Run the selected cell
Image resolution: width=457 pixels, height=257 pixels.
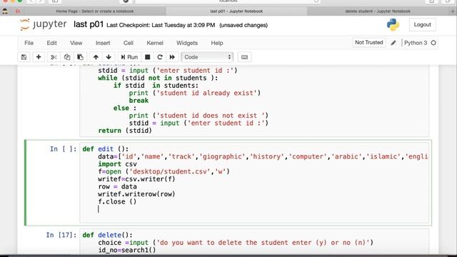point(129,57)
